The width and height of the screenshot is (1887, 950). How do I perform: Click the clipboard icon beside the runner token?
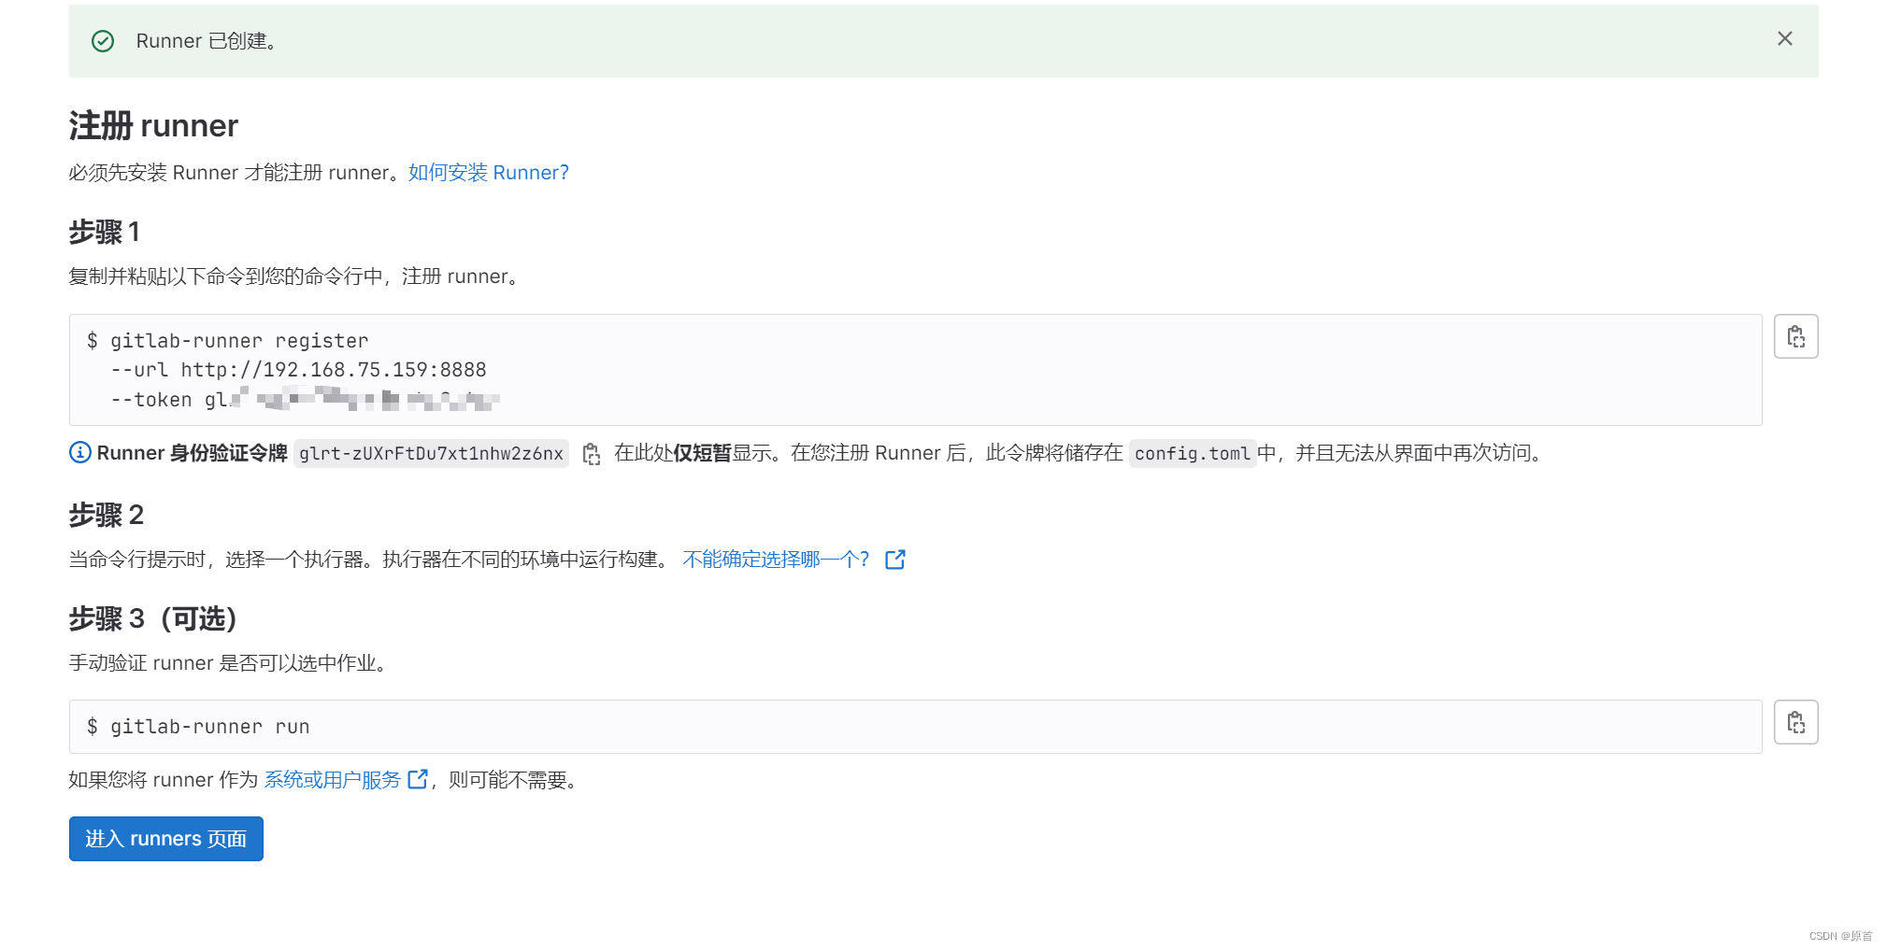592,454
